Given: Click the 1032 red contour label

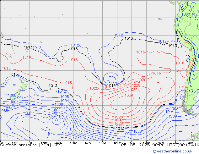Looking at the screenshot, I should (x=133, y=90).
